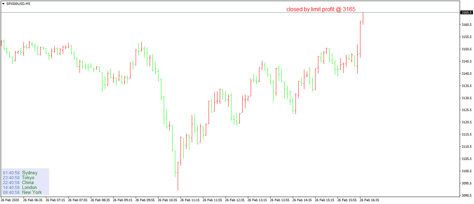The width and height of the screenshot is (474, 204).
Task: Click the 3160.5 price axis label
Action: tap(466, 25)
